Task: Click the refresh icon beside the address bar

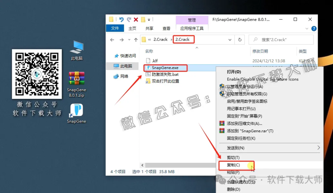Action: point(239,39)
